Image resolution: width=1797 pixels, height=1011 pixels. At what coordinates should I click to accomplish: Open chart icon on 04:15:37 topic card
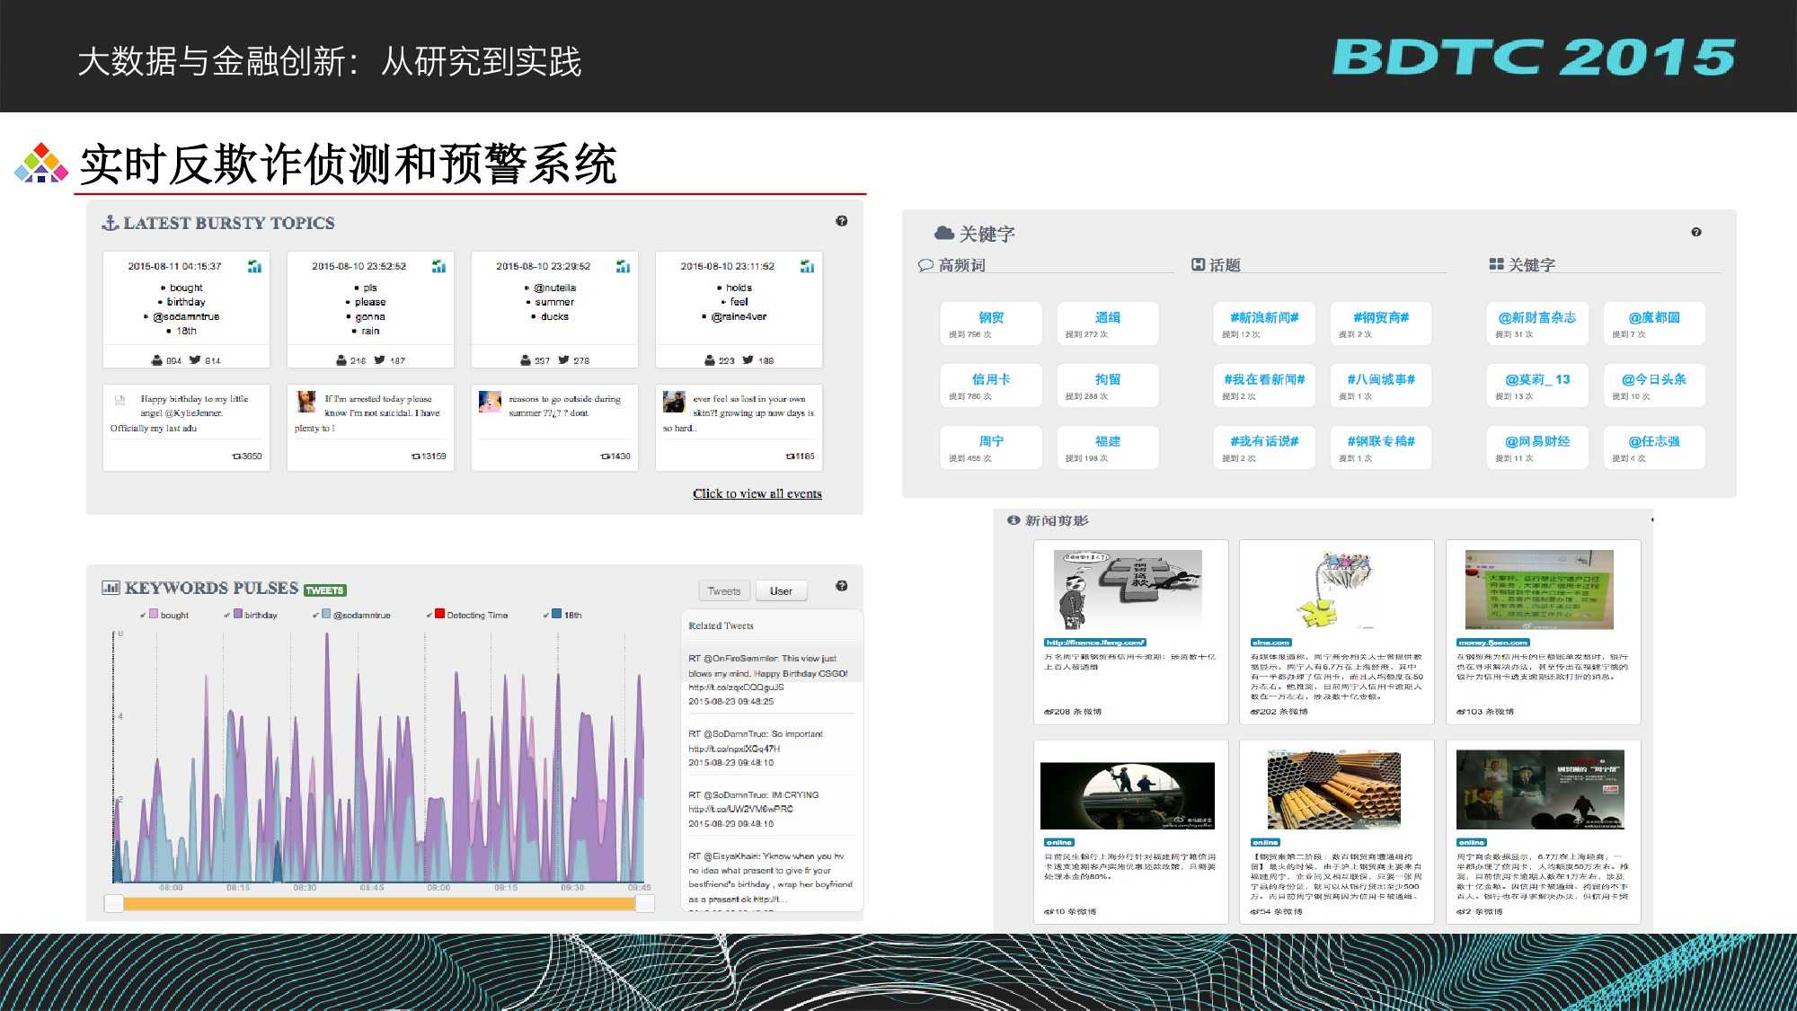(x=254, y=266)
